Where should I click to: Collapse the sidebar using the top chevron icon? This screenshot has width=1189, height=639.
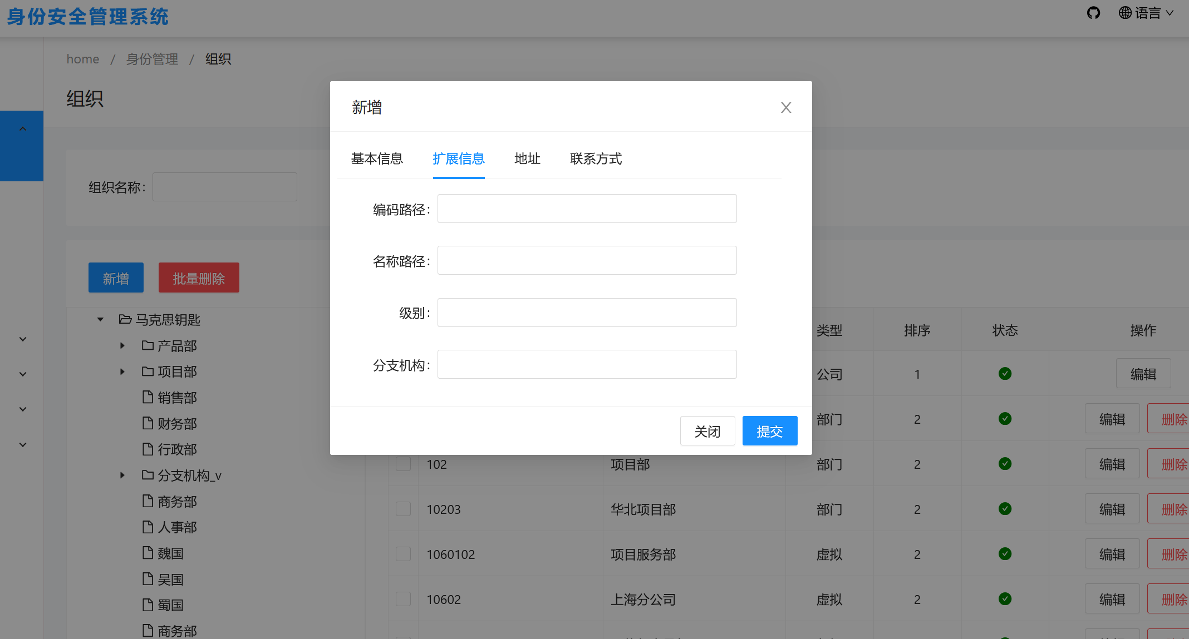[22, 128]
